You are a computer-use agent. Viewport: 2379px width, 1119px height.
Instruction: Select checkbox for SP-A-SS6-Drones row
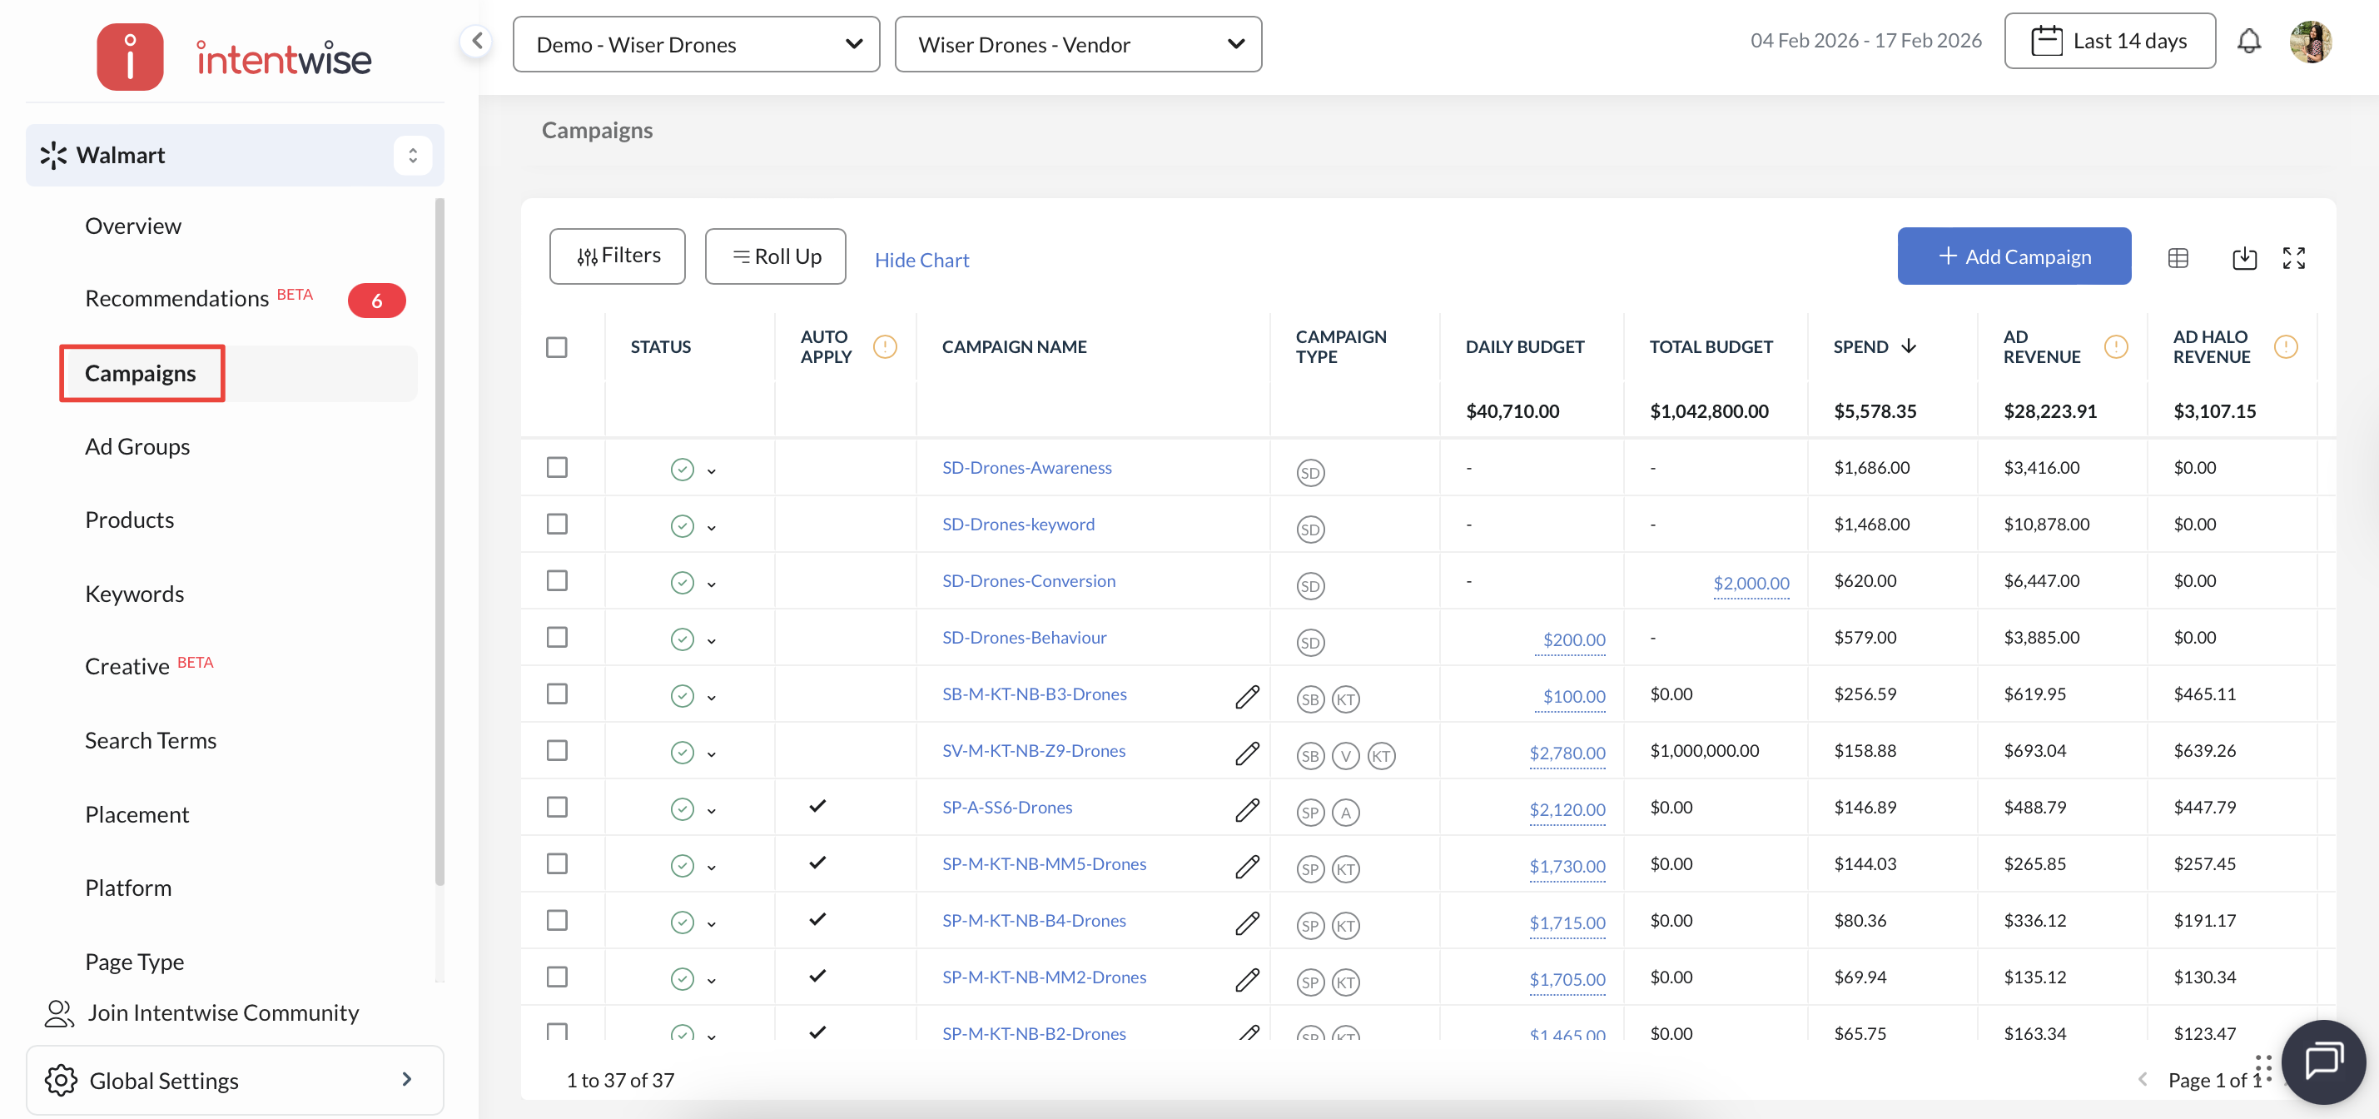[x=557, y=807]
